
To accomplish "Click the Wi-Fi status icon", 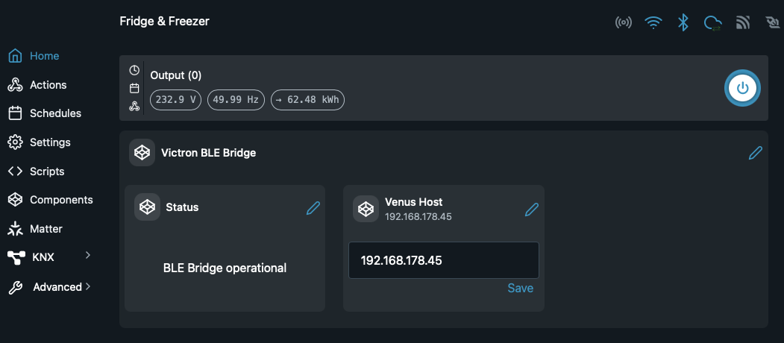I will tap(653, 22).
